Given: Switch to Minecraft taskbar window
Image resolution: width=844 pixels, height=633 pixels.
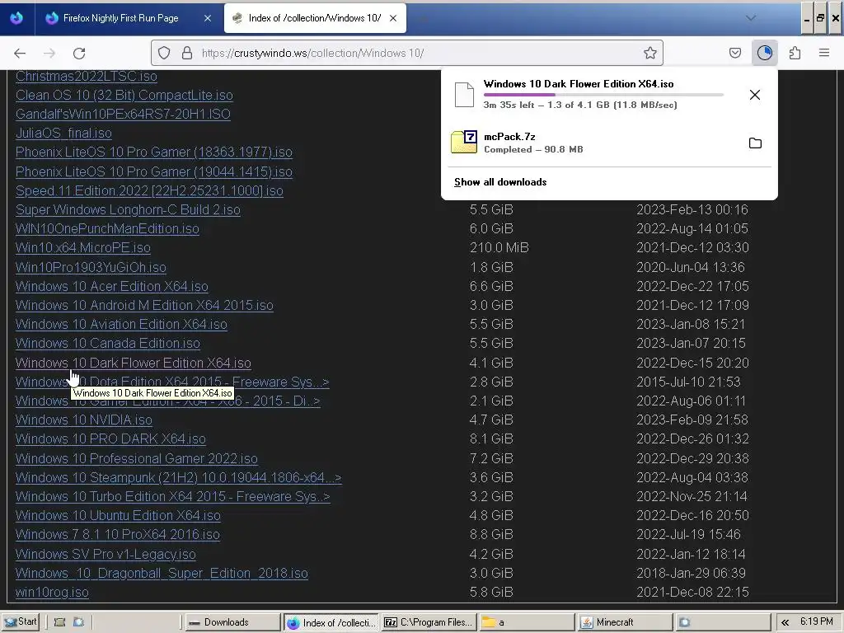Looking at the screenshot, I should (625, 622).
